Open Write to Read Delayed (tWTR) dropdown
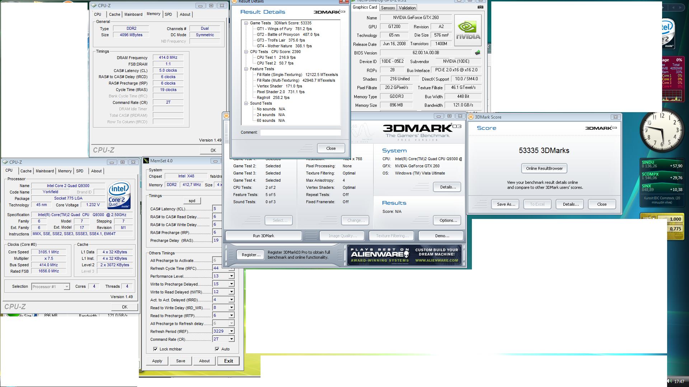689x387 pixels. tap(231, 292)
